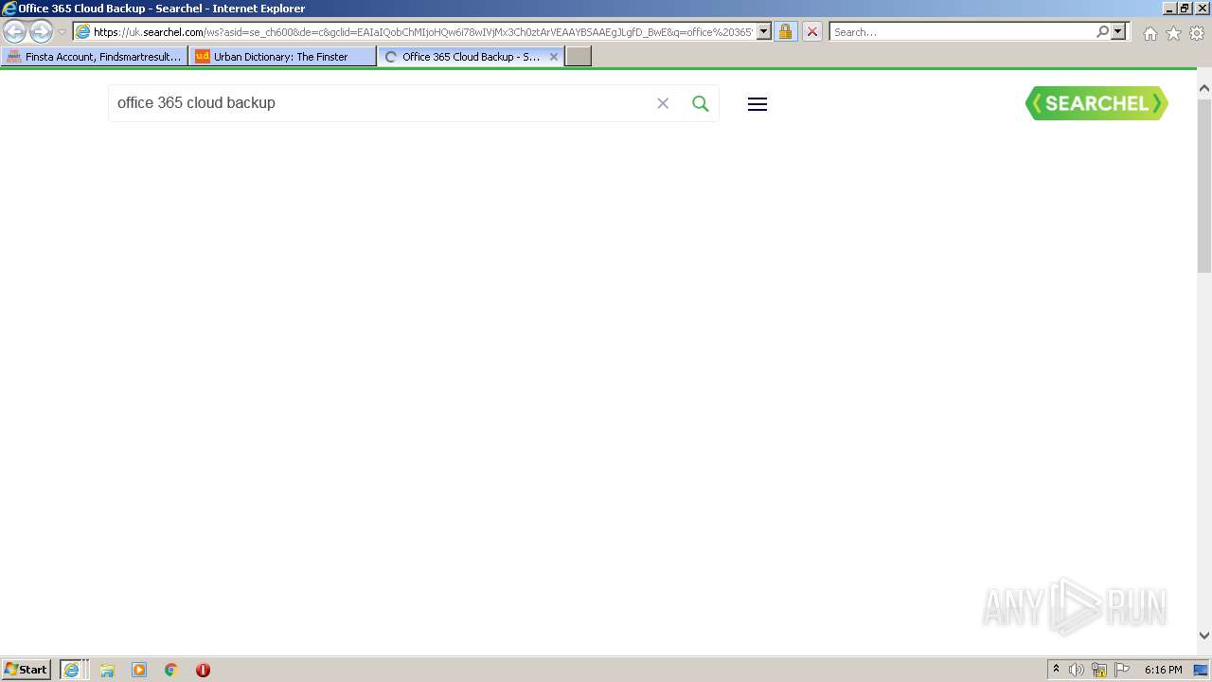1212x682 pixels.
Task: Click the page icon in address bar
Action: (x=82, y=32)
